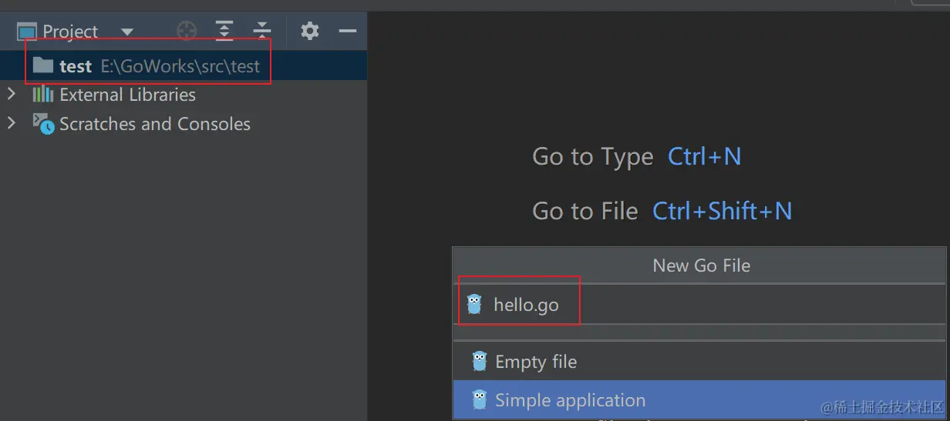Open the Project view dropdown arrow

127,32
